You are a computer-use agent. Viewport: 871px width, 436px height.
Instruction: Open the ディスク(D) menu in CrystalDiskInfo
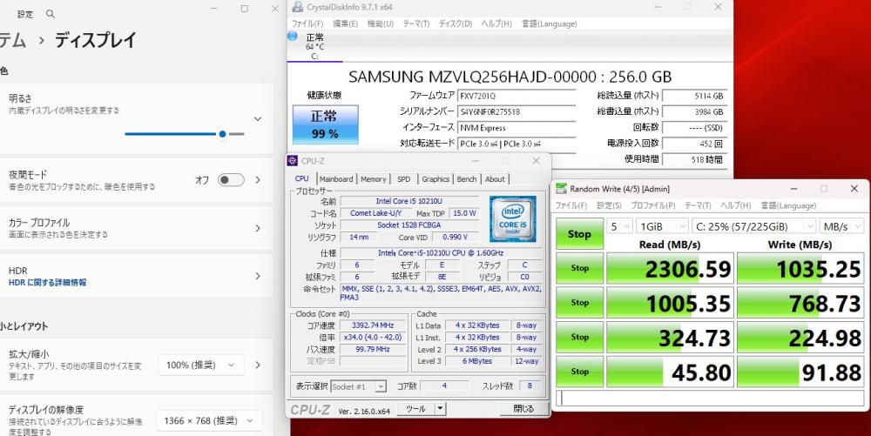(x=456, y=23)
